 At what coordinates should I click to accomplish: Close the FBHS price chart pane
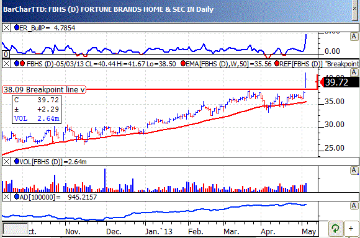pos(6,63)
